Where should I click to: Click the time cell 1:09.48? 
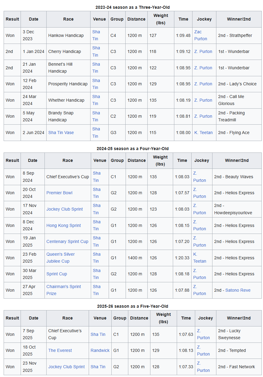click(183, 35)
